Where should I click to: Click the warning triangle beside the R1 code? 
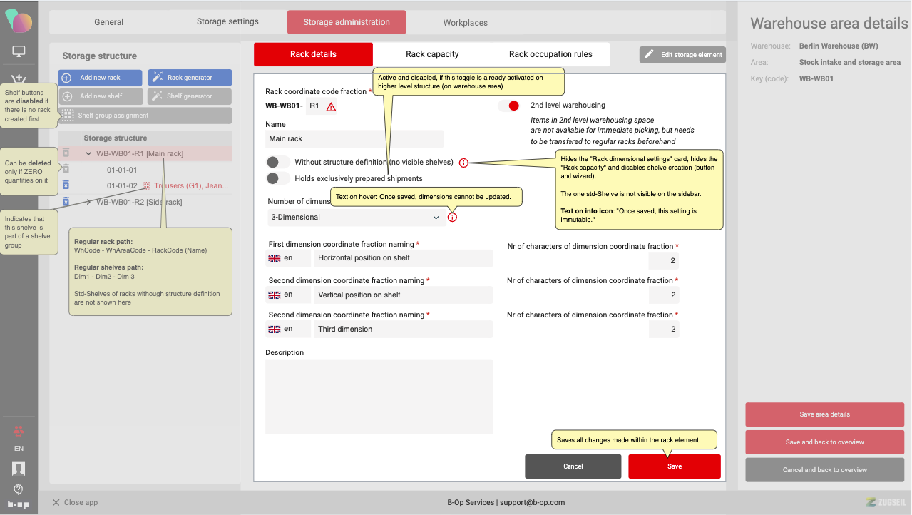pos(331,107)
